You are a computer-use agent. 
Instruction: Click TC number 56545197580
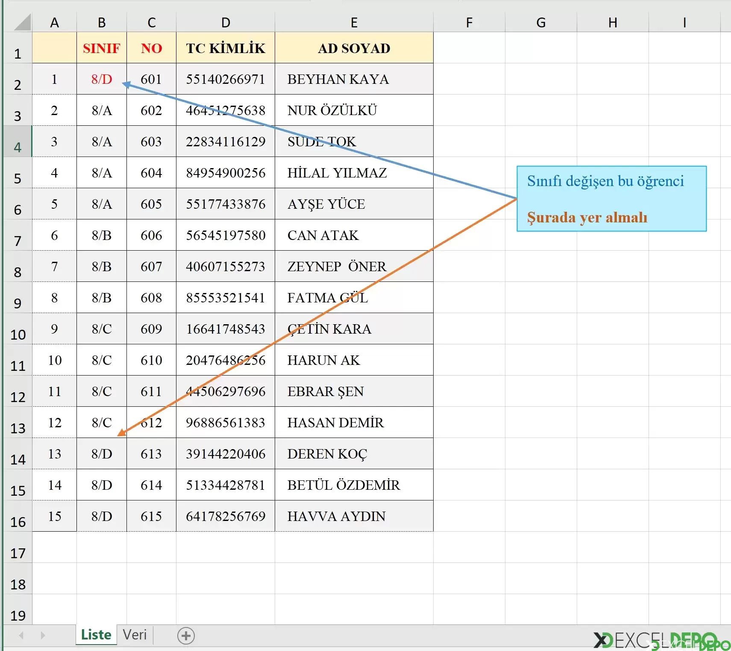point(226,235)
